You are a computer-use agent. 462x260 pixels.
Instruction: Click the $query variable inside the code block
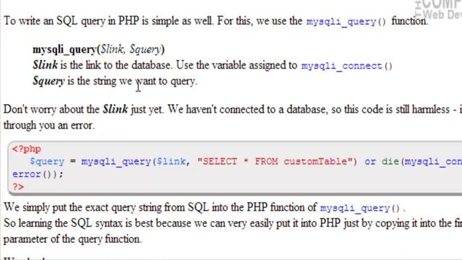pyautogui.click(x=47, y=162)
